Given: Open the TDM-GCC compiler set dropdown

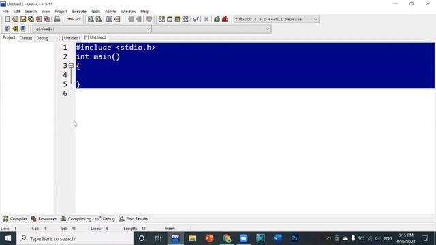Looking at the screenshot, I should 276,20.
